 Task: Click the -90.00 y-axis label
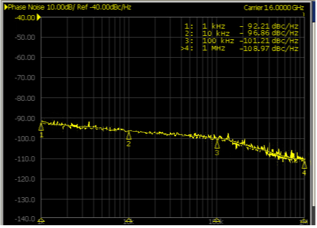tap(25, 118)
